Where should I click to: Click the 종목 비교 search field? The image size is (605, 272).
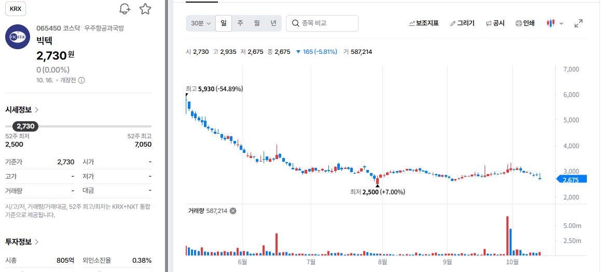pos(322,23)
